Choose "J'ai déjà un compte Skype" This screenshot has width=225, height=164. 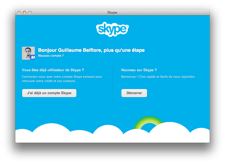[x=49, y=93]
